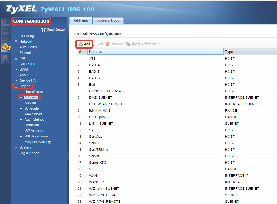Screen dimensions: 277x204
Task: Launch Quick Setup wizard
Action: (x=53, y=29)
